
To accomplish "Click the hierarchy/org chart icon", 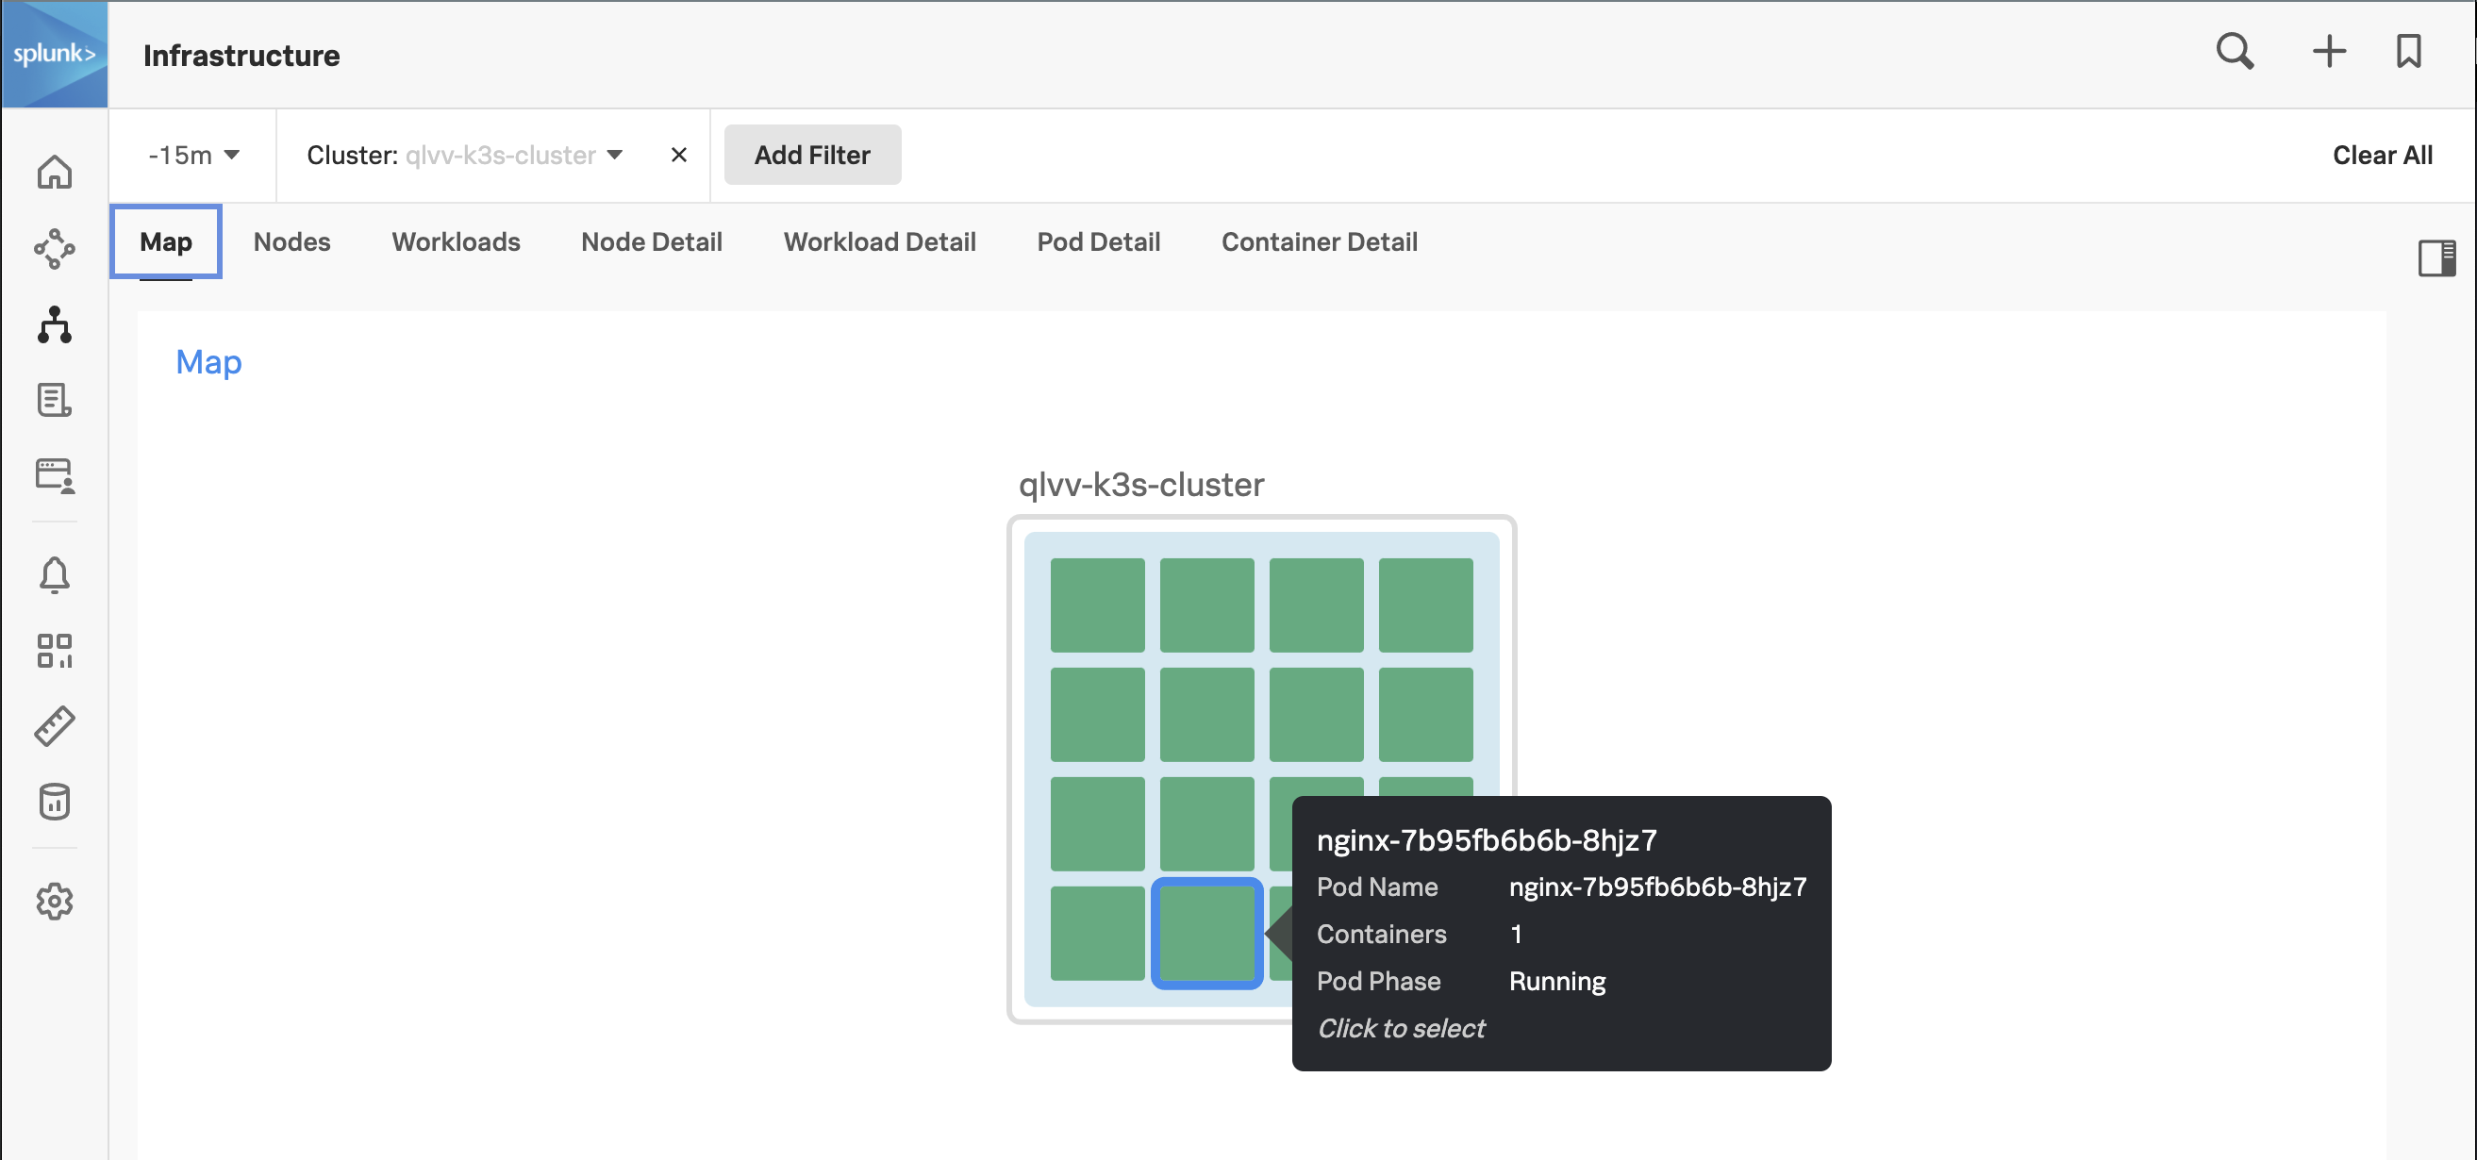I will [x=52, y=325].
